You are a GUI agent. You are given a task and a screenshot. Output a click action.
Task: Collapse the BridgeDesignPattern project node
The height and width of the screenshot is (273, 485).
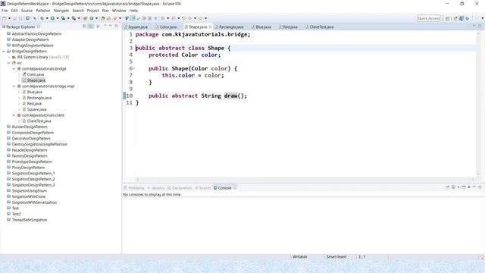(x=4, y=52)
